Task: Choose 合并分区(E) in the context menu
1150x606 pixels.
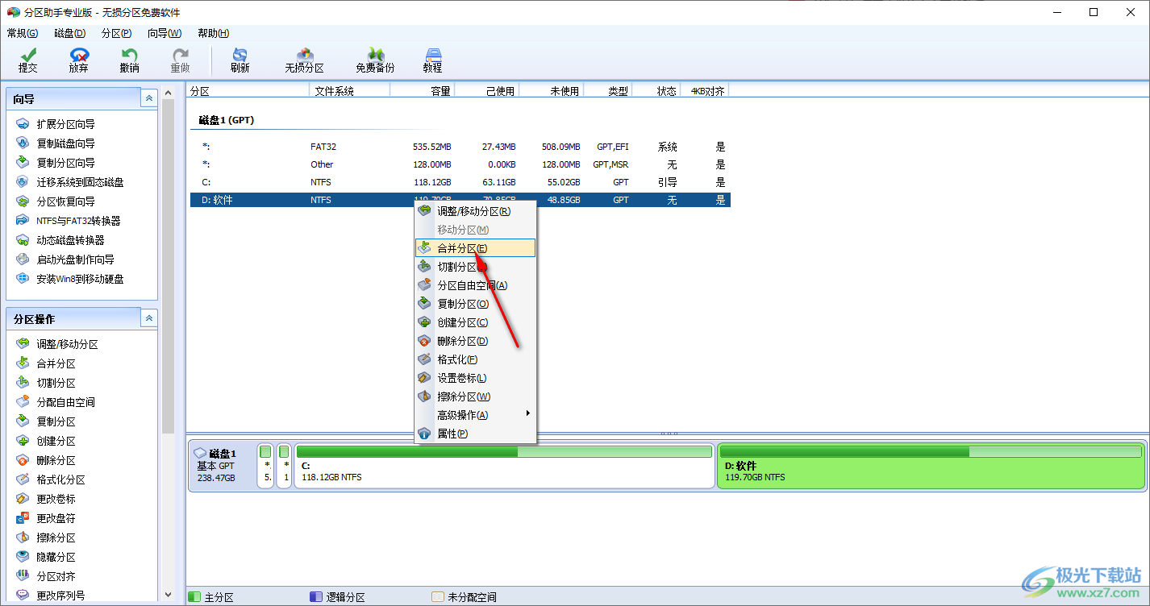Action: pos(475,248)
